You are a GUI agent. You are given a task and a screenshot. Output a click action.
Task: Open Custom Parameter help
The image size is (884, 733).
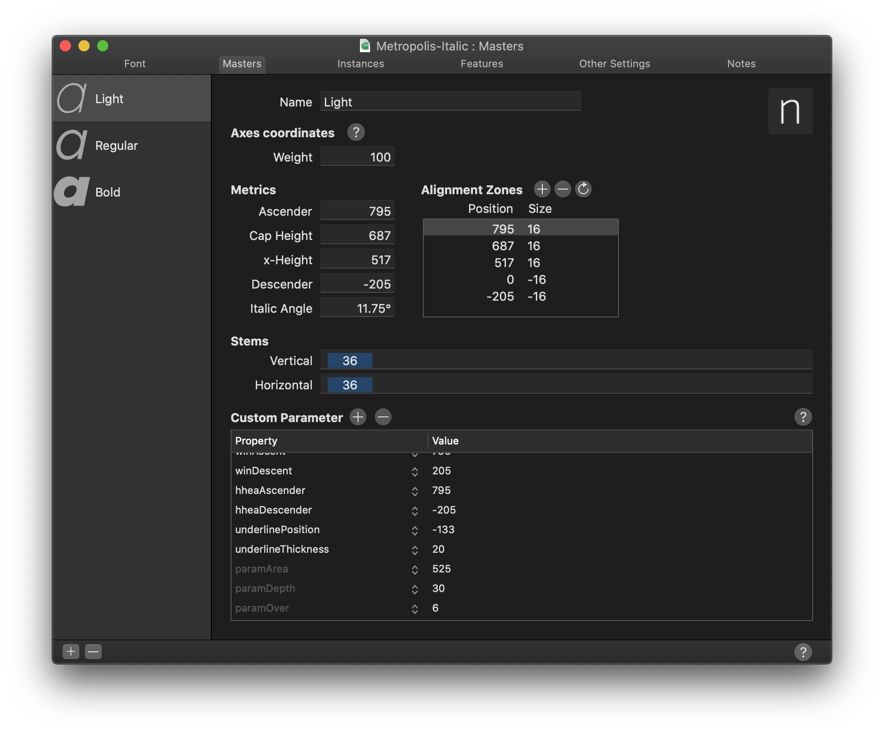click(803, 417)
